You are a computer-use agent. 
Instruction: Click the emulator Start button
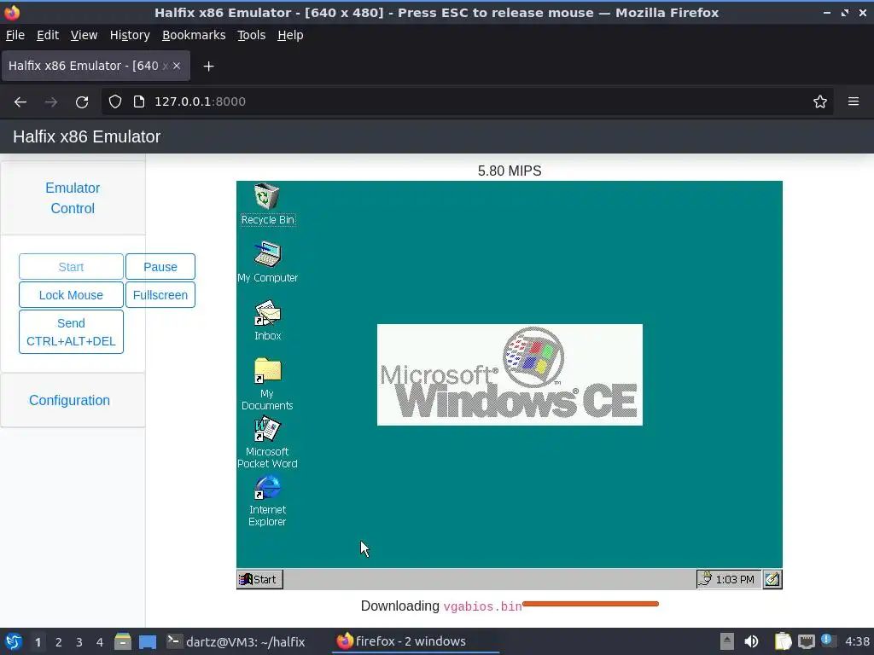pos(71,267)
